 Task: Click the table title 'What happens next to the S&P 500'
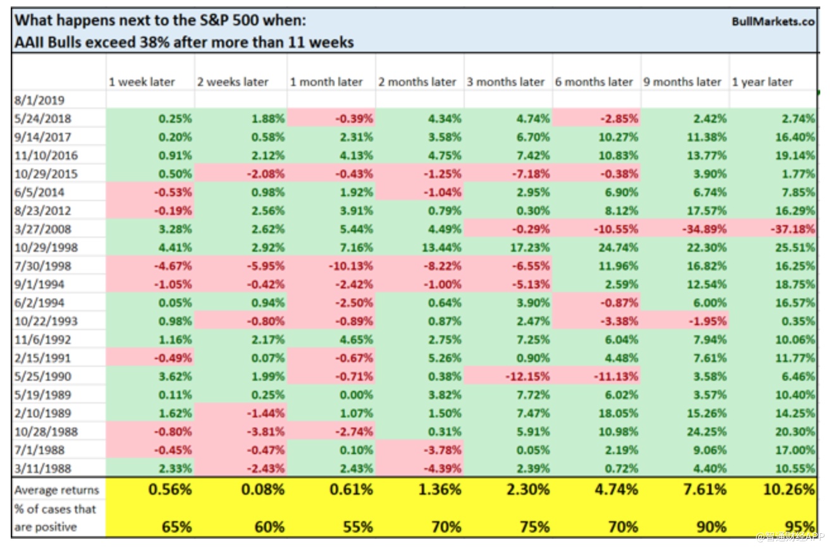(x=160, y=20)
